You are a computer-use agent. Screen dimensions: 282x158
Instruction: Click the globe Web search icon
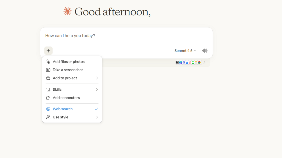[x=48, y=109]
